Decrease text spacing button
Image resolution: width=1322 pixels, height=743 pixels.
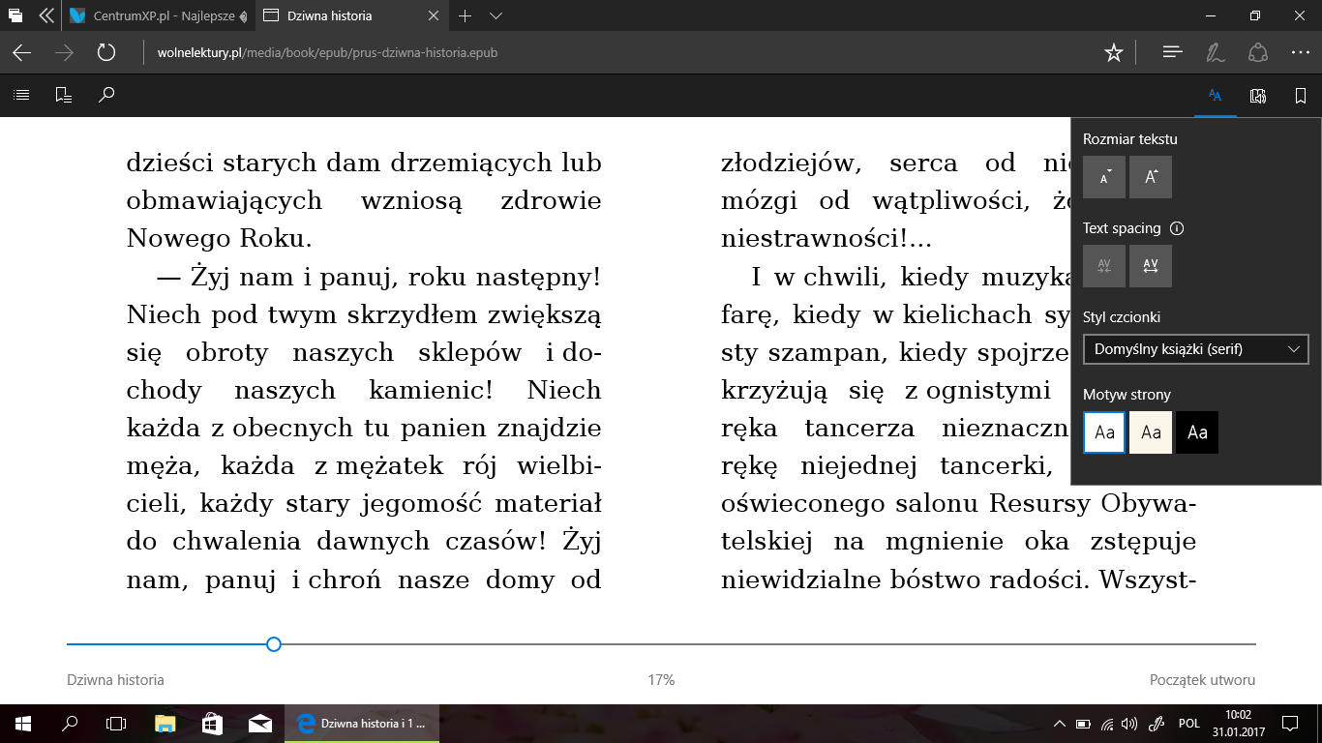click(x=1104, y=266)
